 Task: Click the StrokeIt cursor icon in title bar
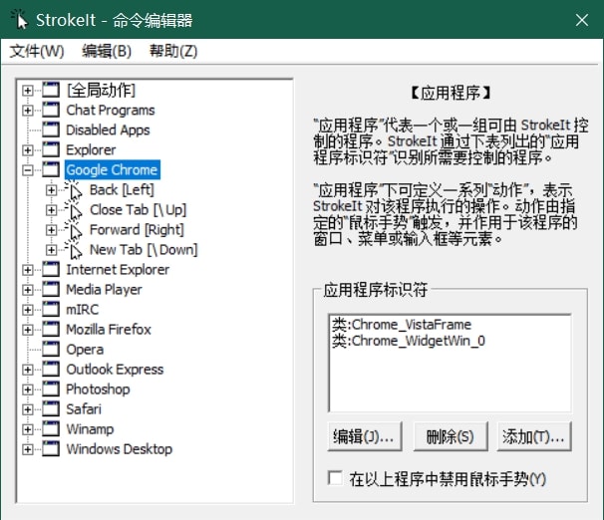(19, 20)
